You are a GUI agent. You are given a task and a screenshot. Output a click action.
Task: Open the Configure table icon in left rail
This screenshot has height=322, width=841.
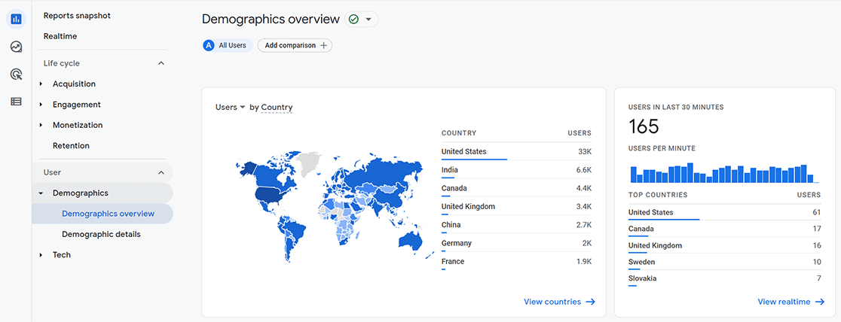16,102
